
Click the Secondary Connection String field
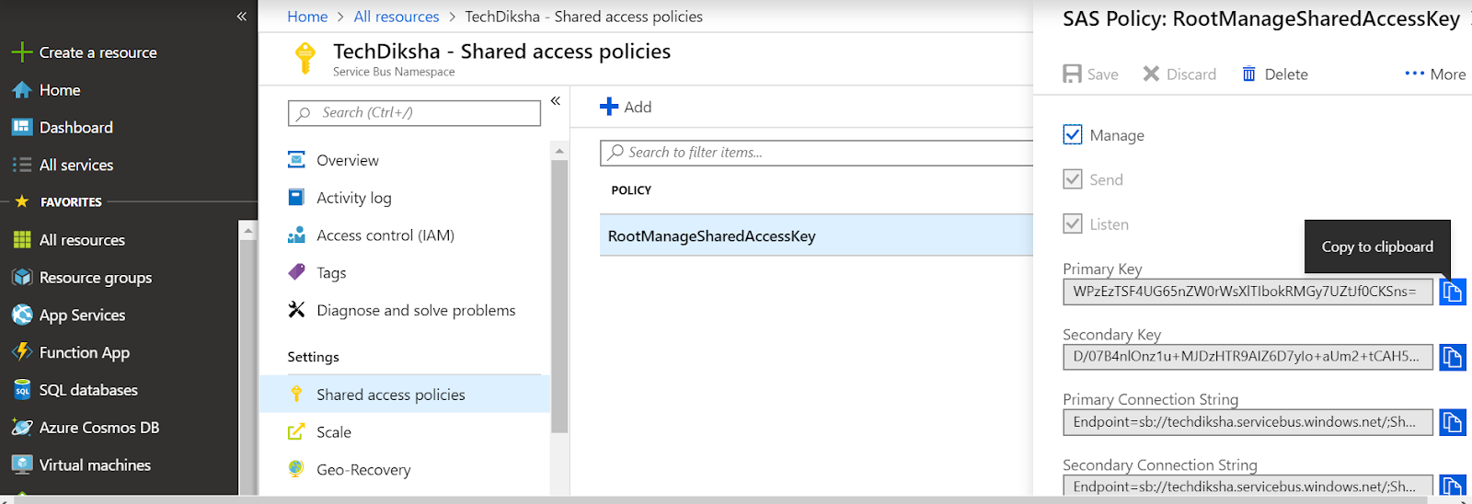click(1248, 486)
